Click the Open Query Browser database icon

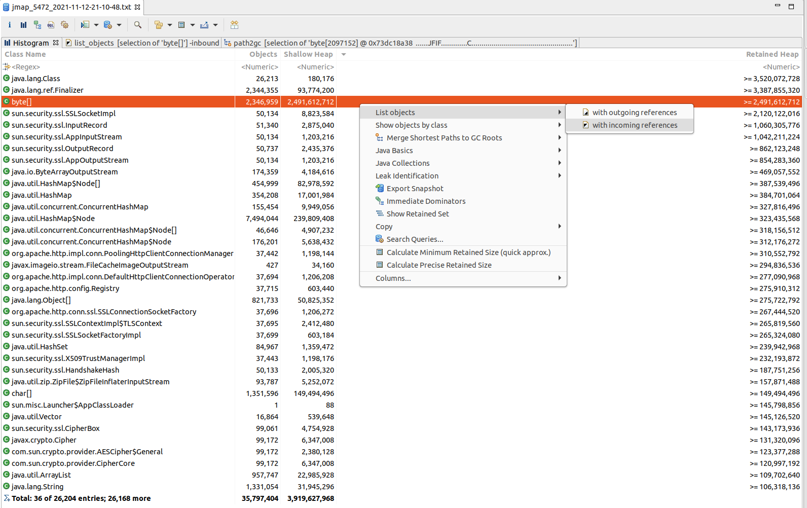pos(107,25)
